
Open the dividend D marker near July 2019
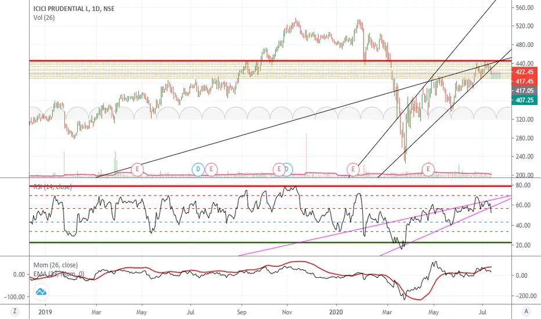198,169
